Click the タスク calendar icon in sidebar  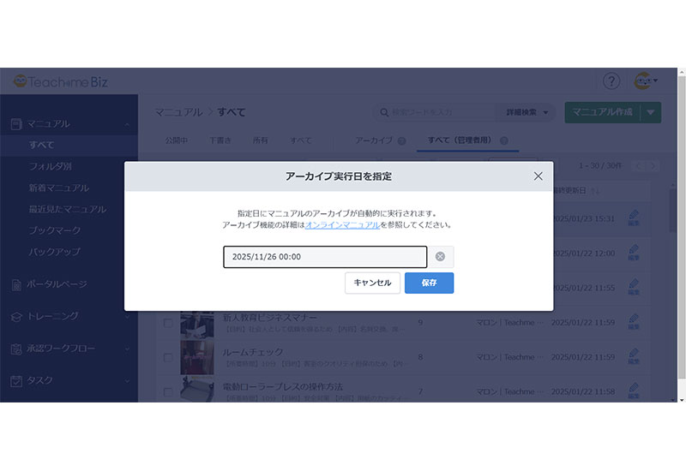point(16,381)
